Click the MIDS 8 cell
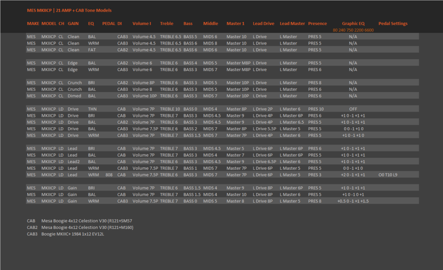Image resolution: width=443 pixels, height=270 pixels. (x=210, y=44)
